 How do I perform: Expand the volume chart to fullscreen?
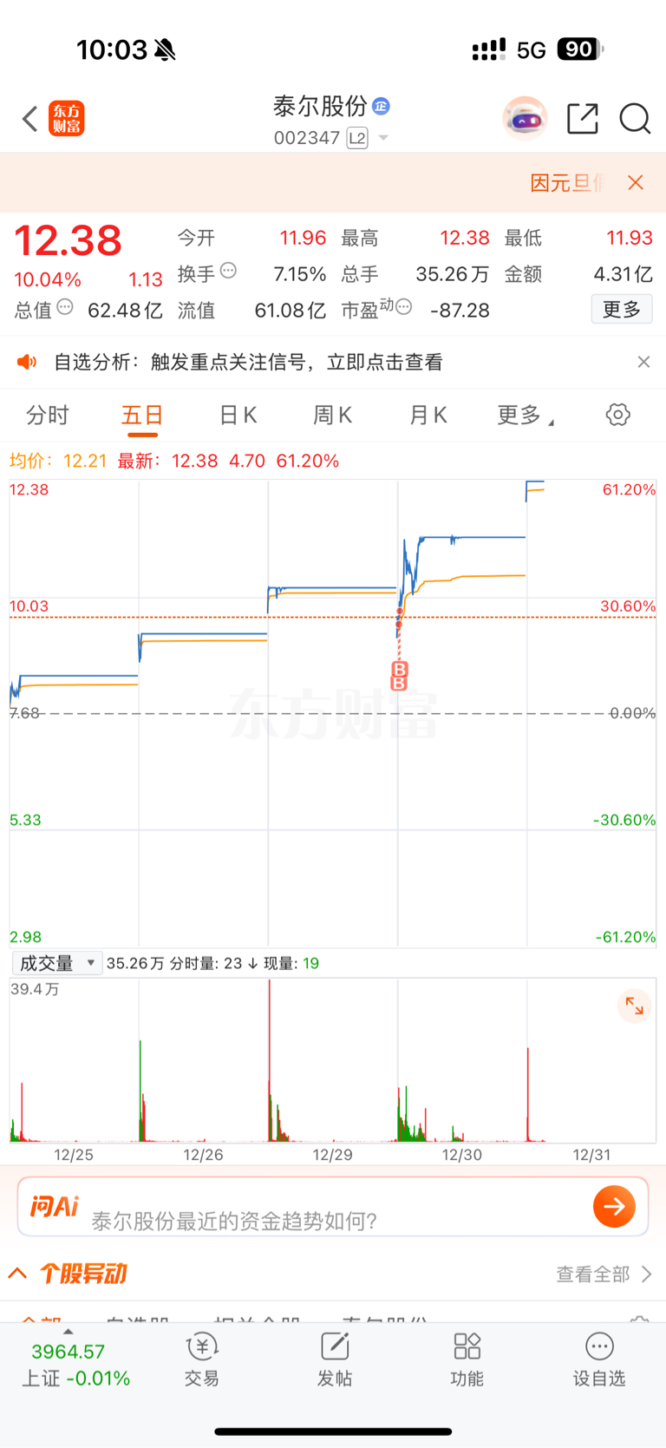(635, 1006)
